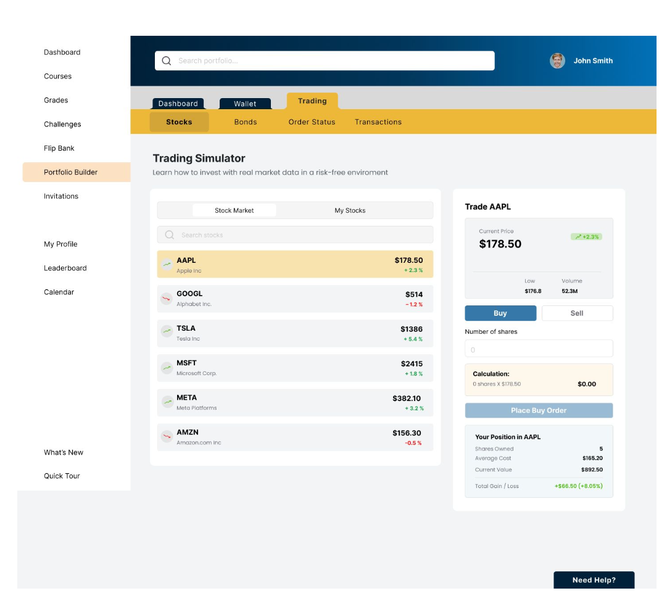Go to Dashboard in the sidebar
This screenshot has width=659, height=596.
(x=62, y=52)
